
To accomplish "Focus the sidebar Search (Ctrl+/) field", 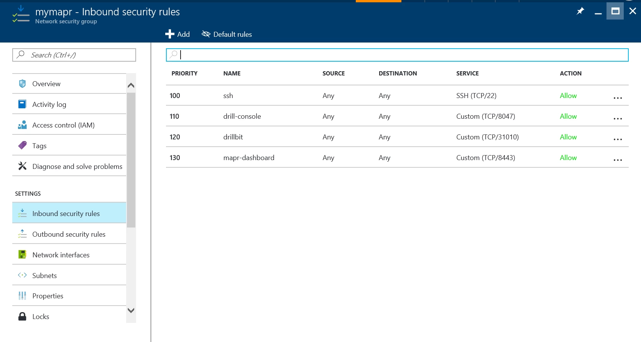I will click(x=74, y=55).
